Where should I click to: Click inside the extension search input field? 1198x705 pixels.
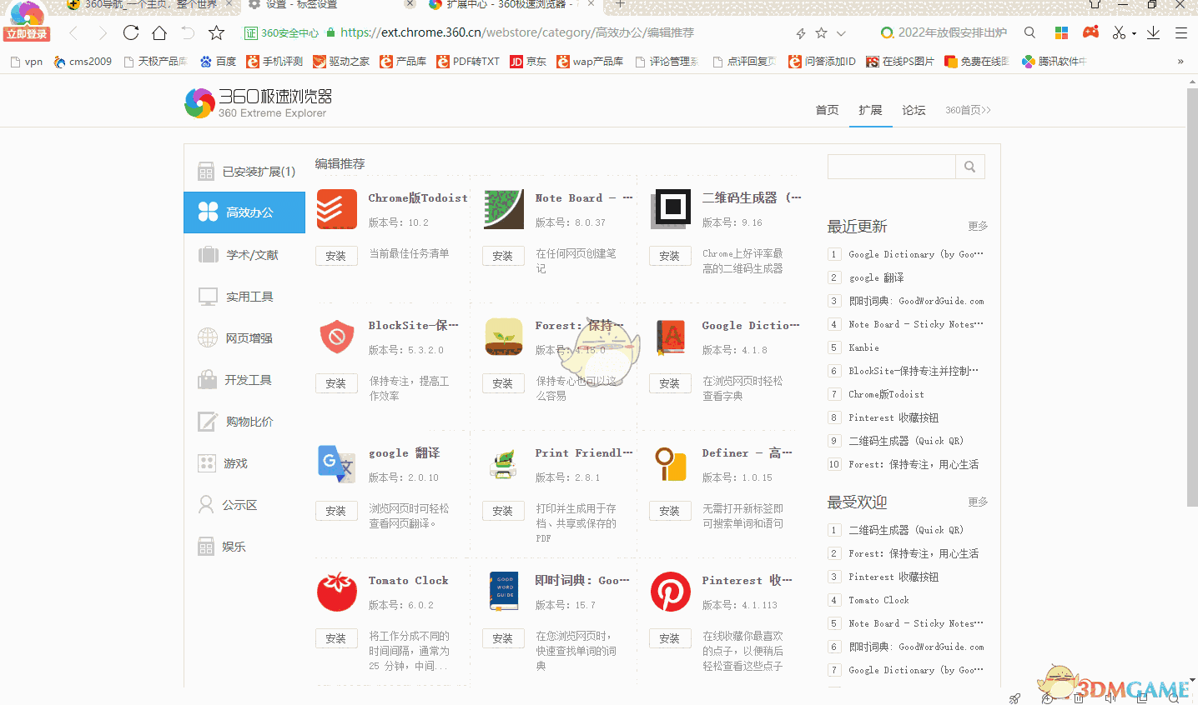click(891, 167)
